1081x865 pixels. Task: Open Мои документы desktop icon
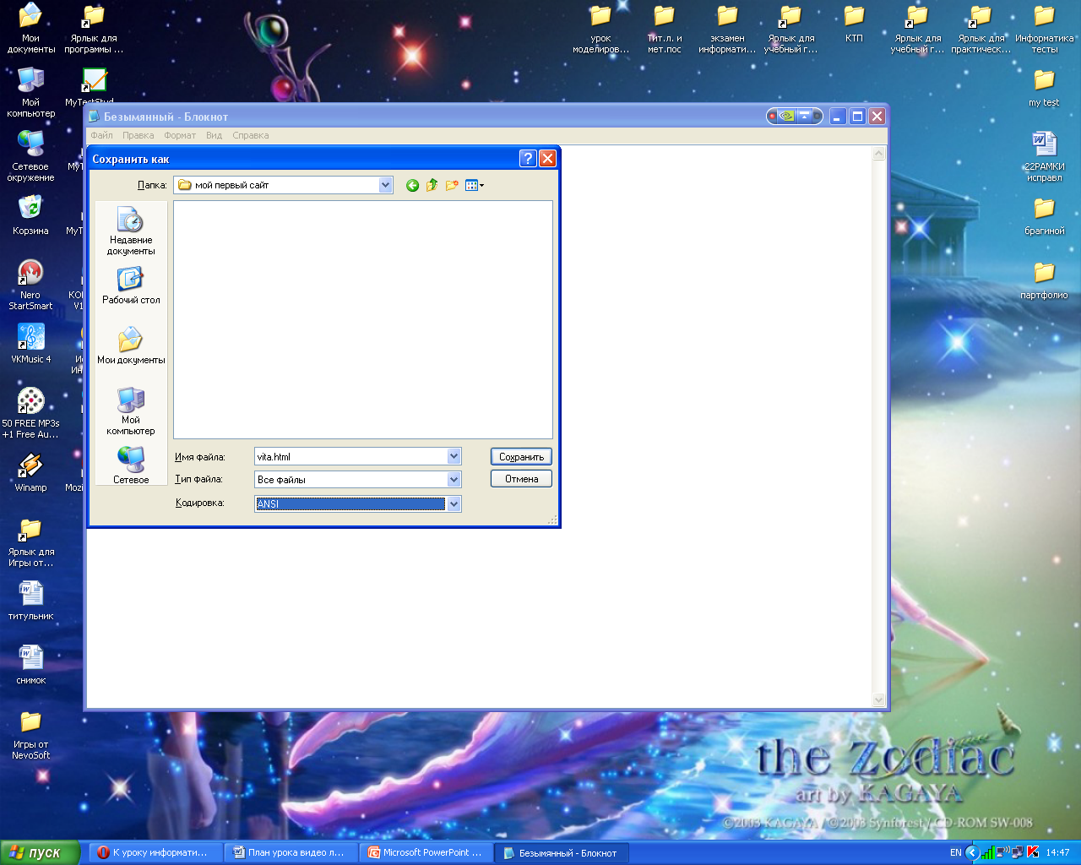(30, 28)
